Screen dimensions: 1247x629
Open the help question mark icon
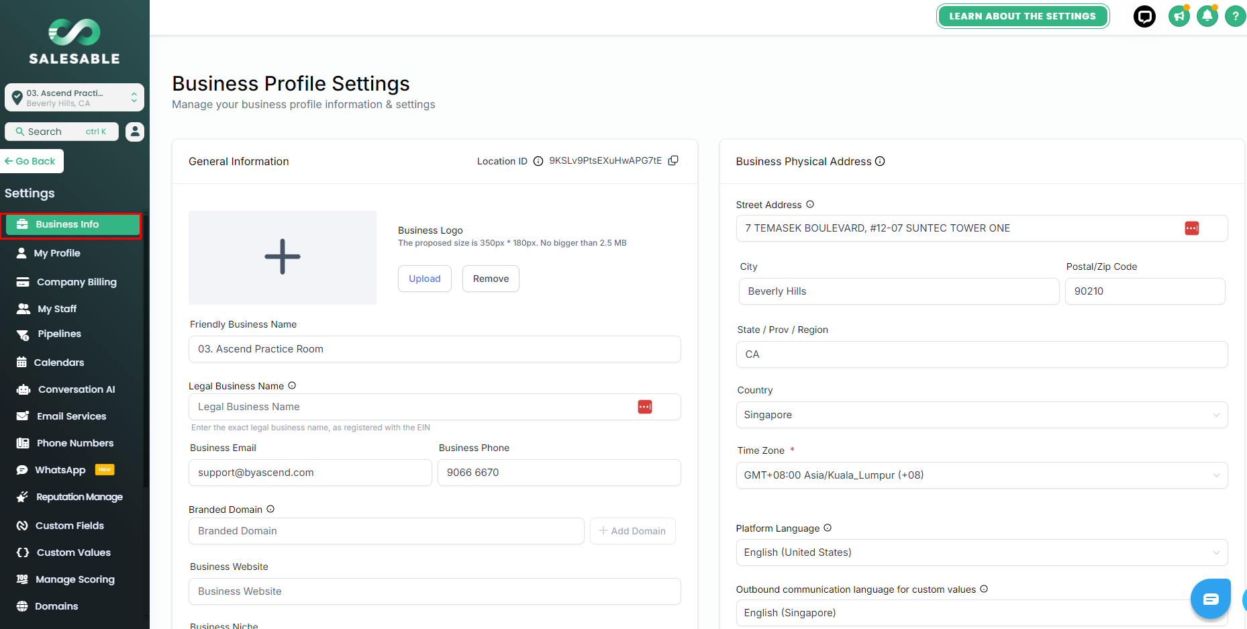coord(1236,16)
